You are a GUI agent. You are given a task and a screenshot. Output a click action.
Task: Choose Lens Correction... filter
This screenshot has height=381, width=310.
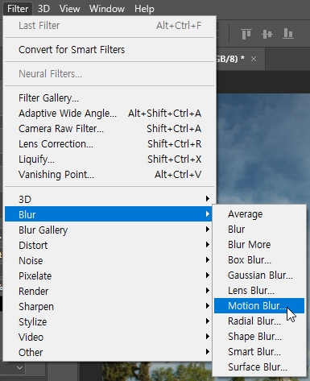[110, 144]
